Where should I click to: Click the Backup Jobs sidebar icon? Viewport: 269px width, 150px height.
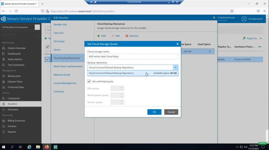pos(4,76)
